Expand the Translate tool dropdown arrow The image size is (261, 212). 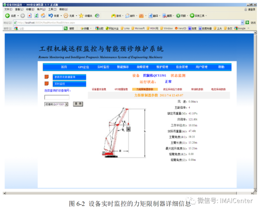point(159,16)
